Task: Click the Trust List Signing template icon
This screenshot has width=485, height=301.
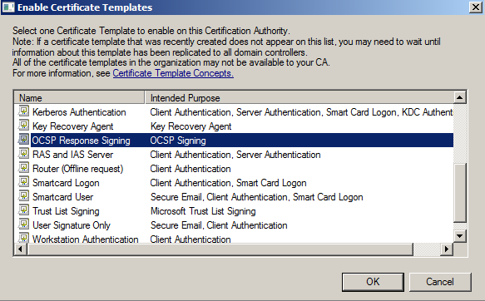Action: [23, 210]
